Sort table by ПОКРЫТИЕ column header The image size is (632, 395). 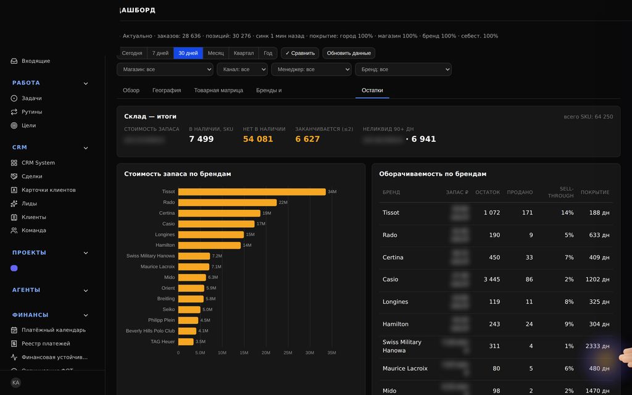tap(595, 193)
